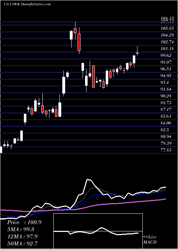Click the "5MA : 99.3" readout
178x249 pixels.
[21, 229]
